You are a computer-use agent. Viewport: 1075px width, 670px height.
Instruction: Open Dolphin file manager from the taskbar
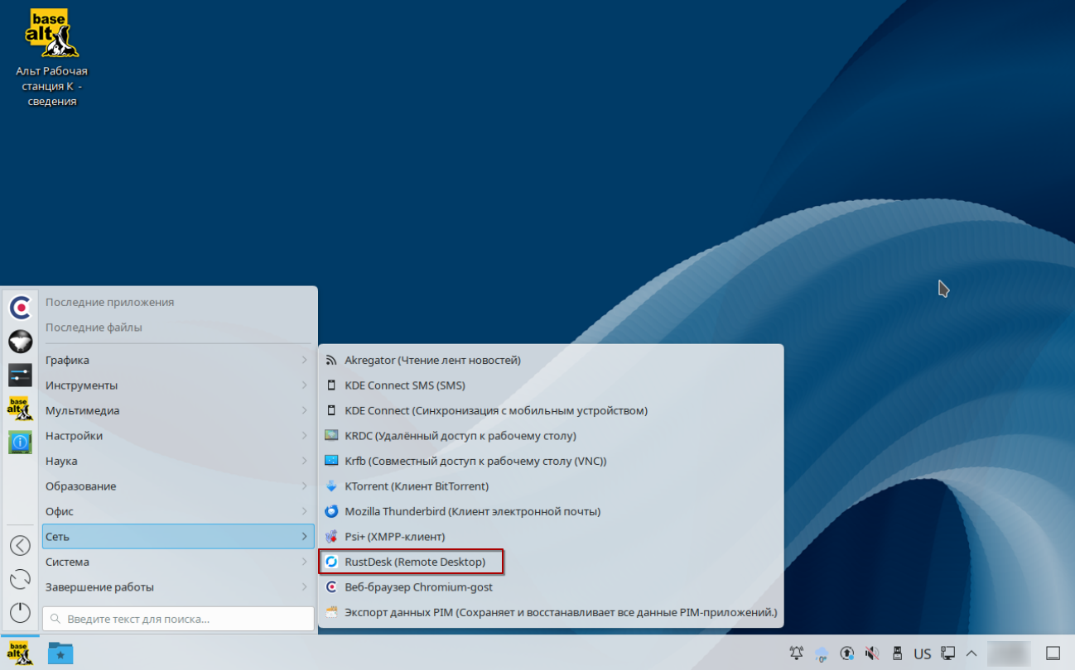point(59,653)
